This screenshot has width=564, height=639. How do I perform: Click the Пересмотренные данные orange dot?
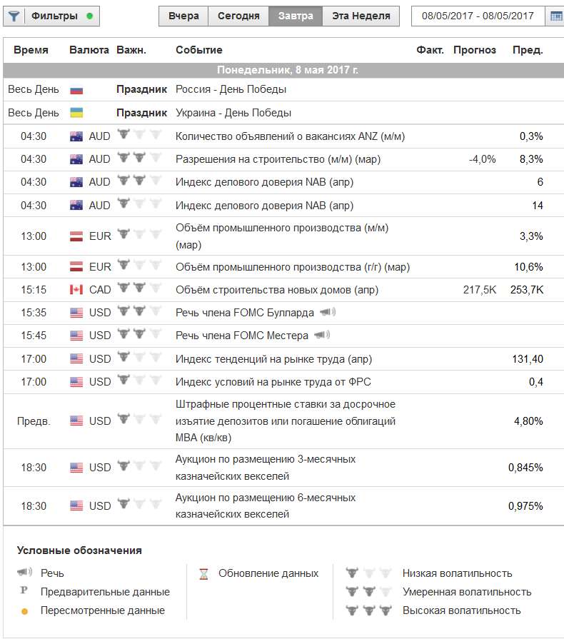(x=24, y=611)
